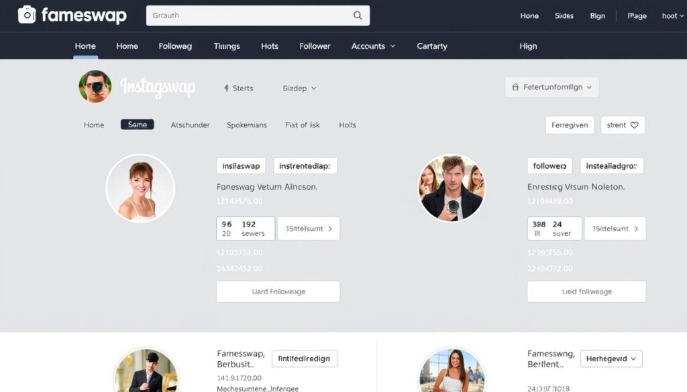Expand the 1Sittelsumt stats on the left listing
This screenshot has width=687, height=392.
[x=308, y=228]
